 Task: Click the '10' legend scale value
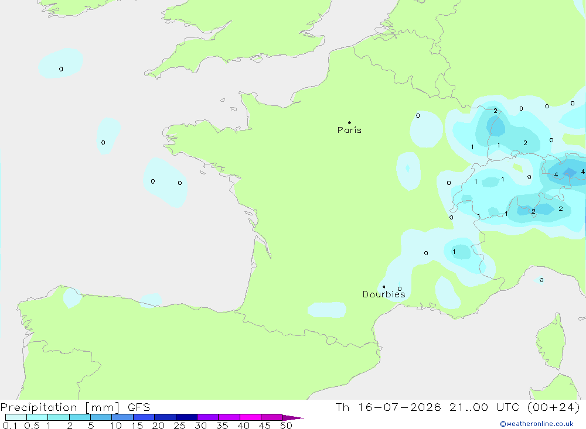(x=116, y=425)
